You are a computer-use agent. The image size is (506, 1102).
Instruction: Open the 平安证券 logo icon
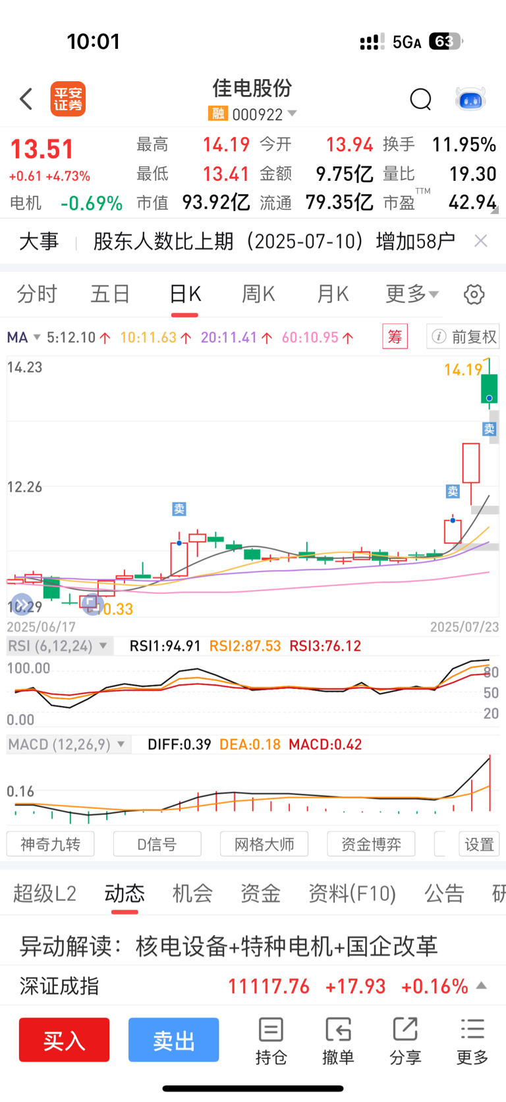click(69, 100)
